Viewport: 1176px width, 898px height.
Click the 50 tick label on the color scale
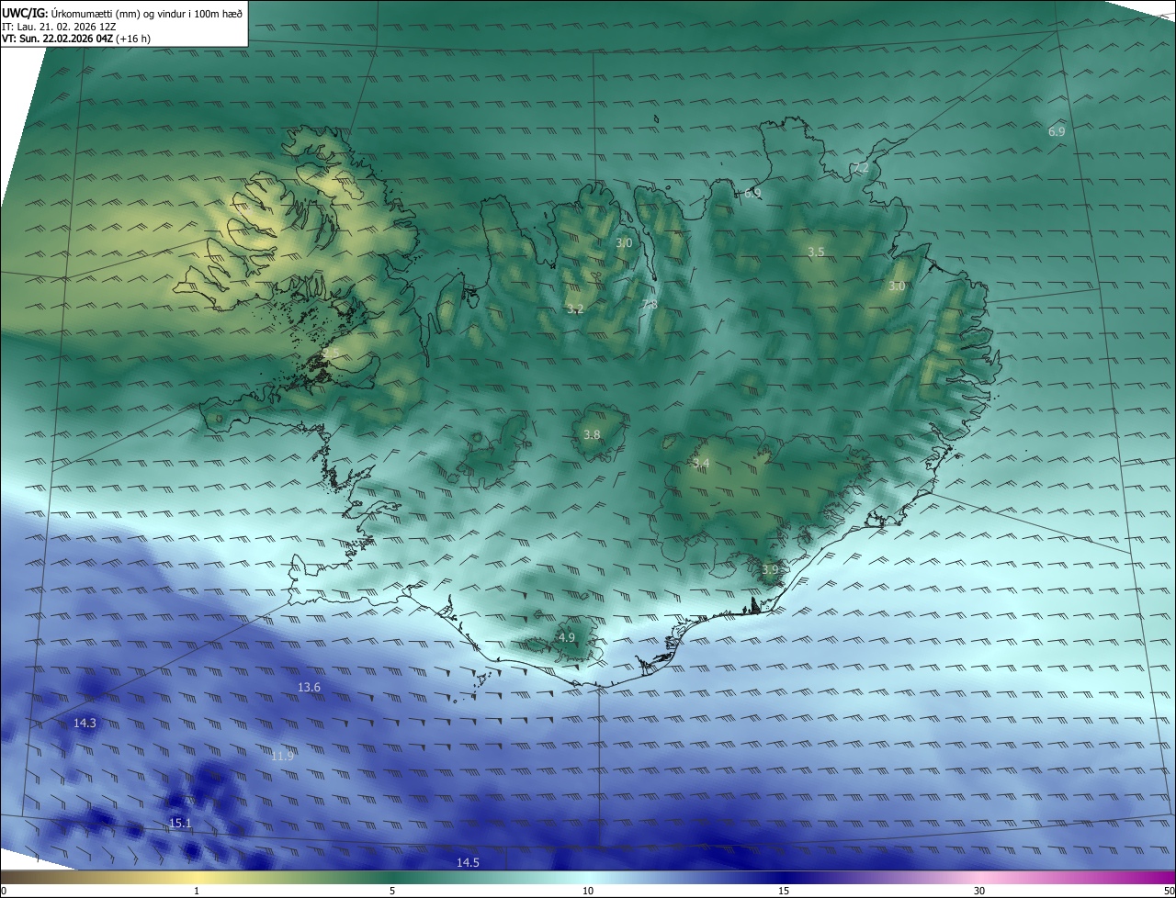click(x=1169, y=892)
